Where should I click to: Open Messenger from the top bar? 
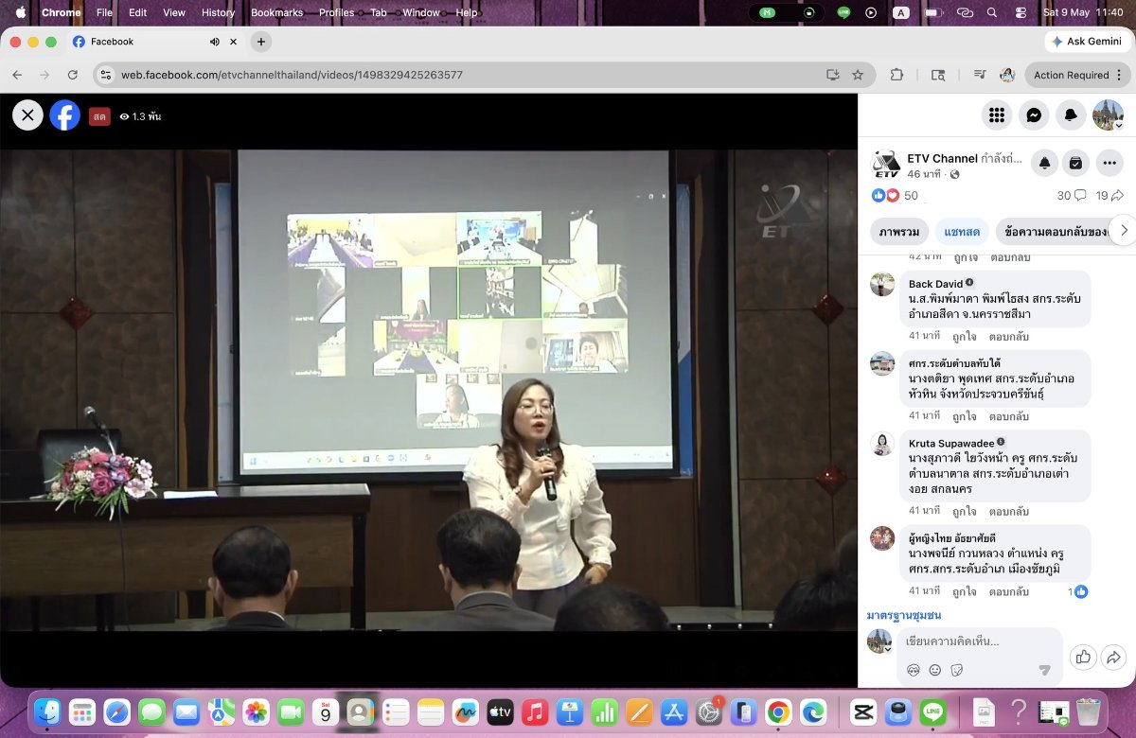click(1035, 114)
